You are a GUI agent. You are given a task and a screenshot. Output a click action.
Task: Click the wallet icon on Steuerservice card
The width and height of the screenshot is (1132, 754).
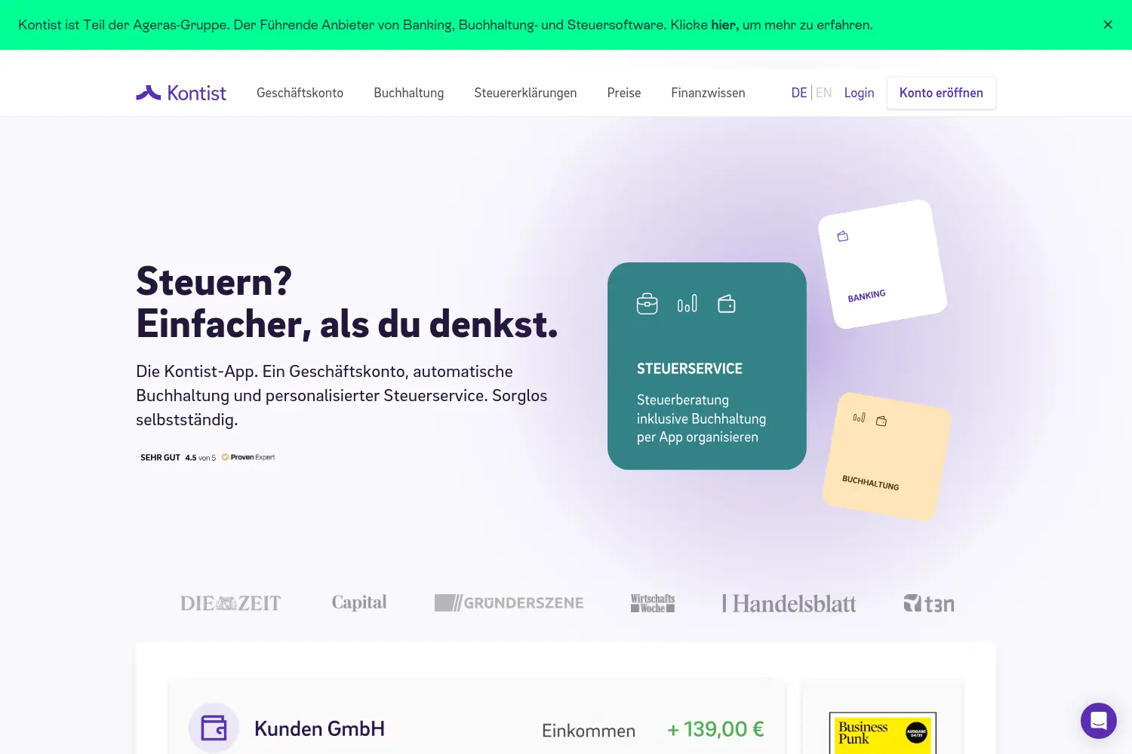coord(727,304)
